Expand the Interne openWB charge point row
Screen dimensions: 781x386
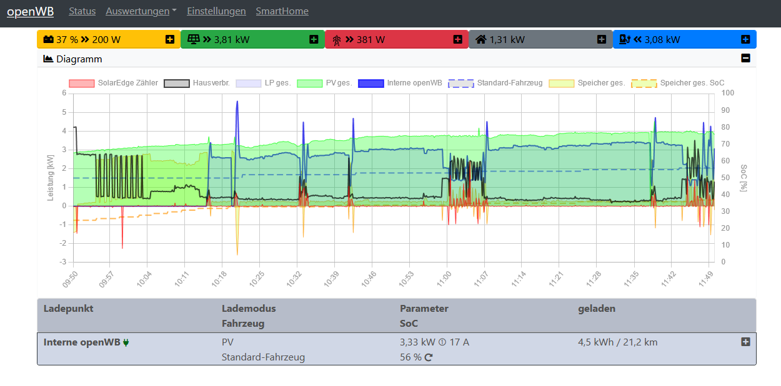tap(745, 342)
